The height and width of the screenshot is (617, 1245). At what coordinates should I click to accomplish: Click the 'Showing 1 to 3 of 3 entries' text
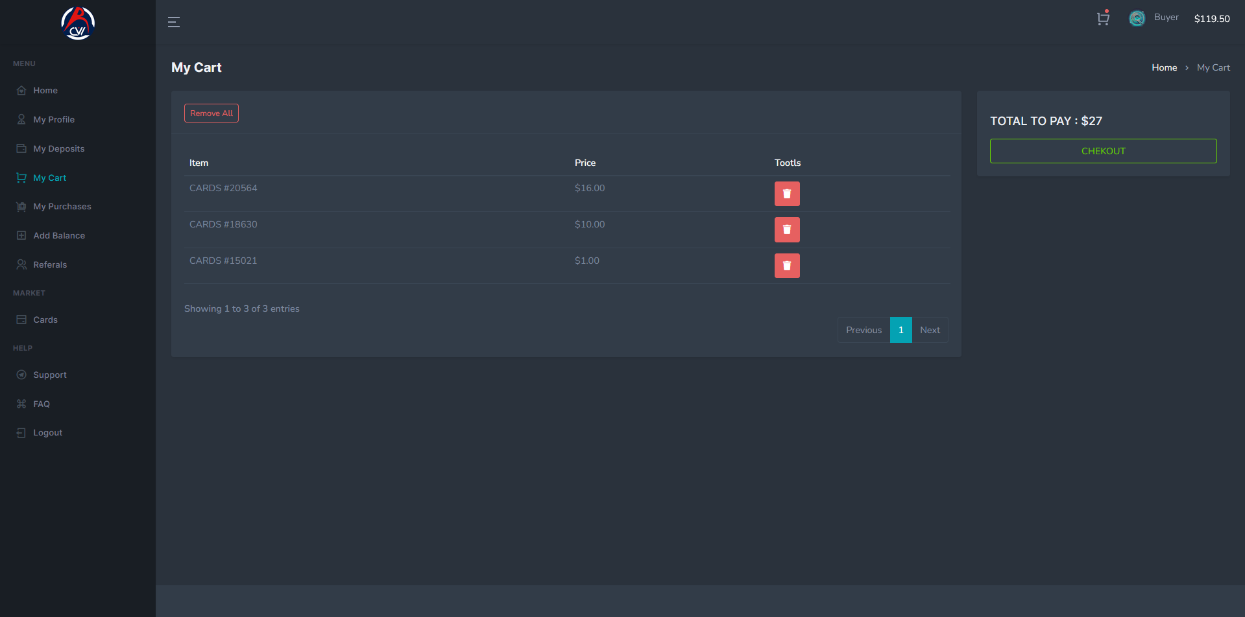tap(242, 308)
